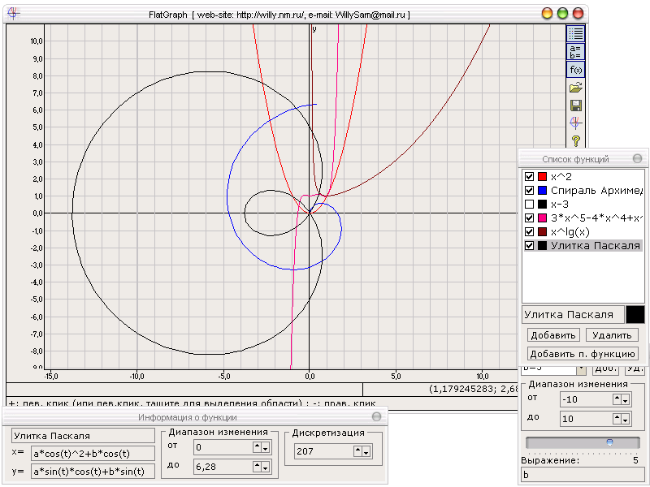Enable the x-3 function checkbox
650x487 pixels.
coord(530,204)
